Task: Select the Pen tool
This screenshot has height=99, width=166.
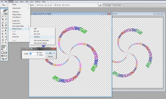Action: (2, 36)
